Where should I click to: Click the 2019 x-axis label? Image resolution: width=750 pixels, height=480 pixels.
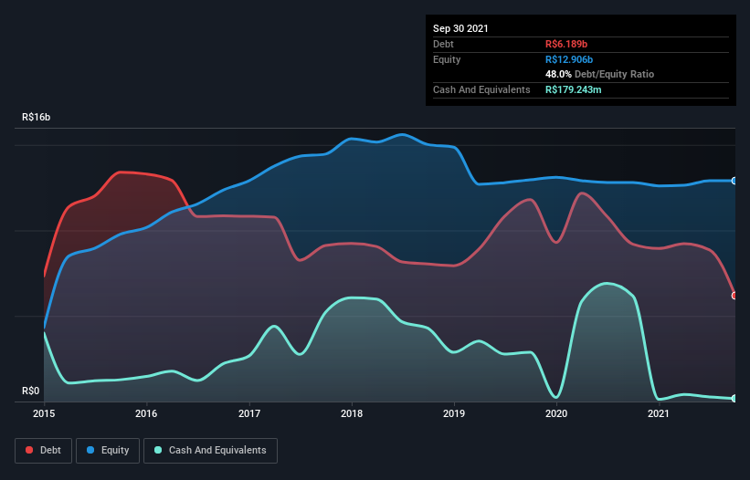click(x=454, y=413)
